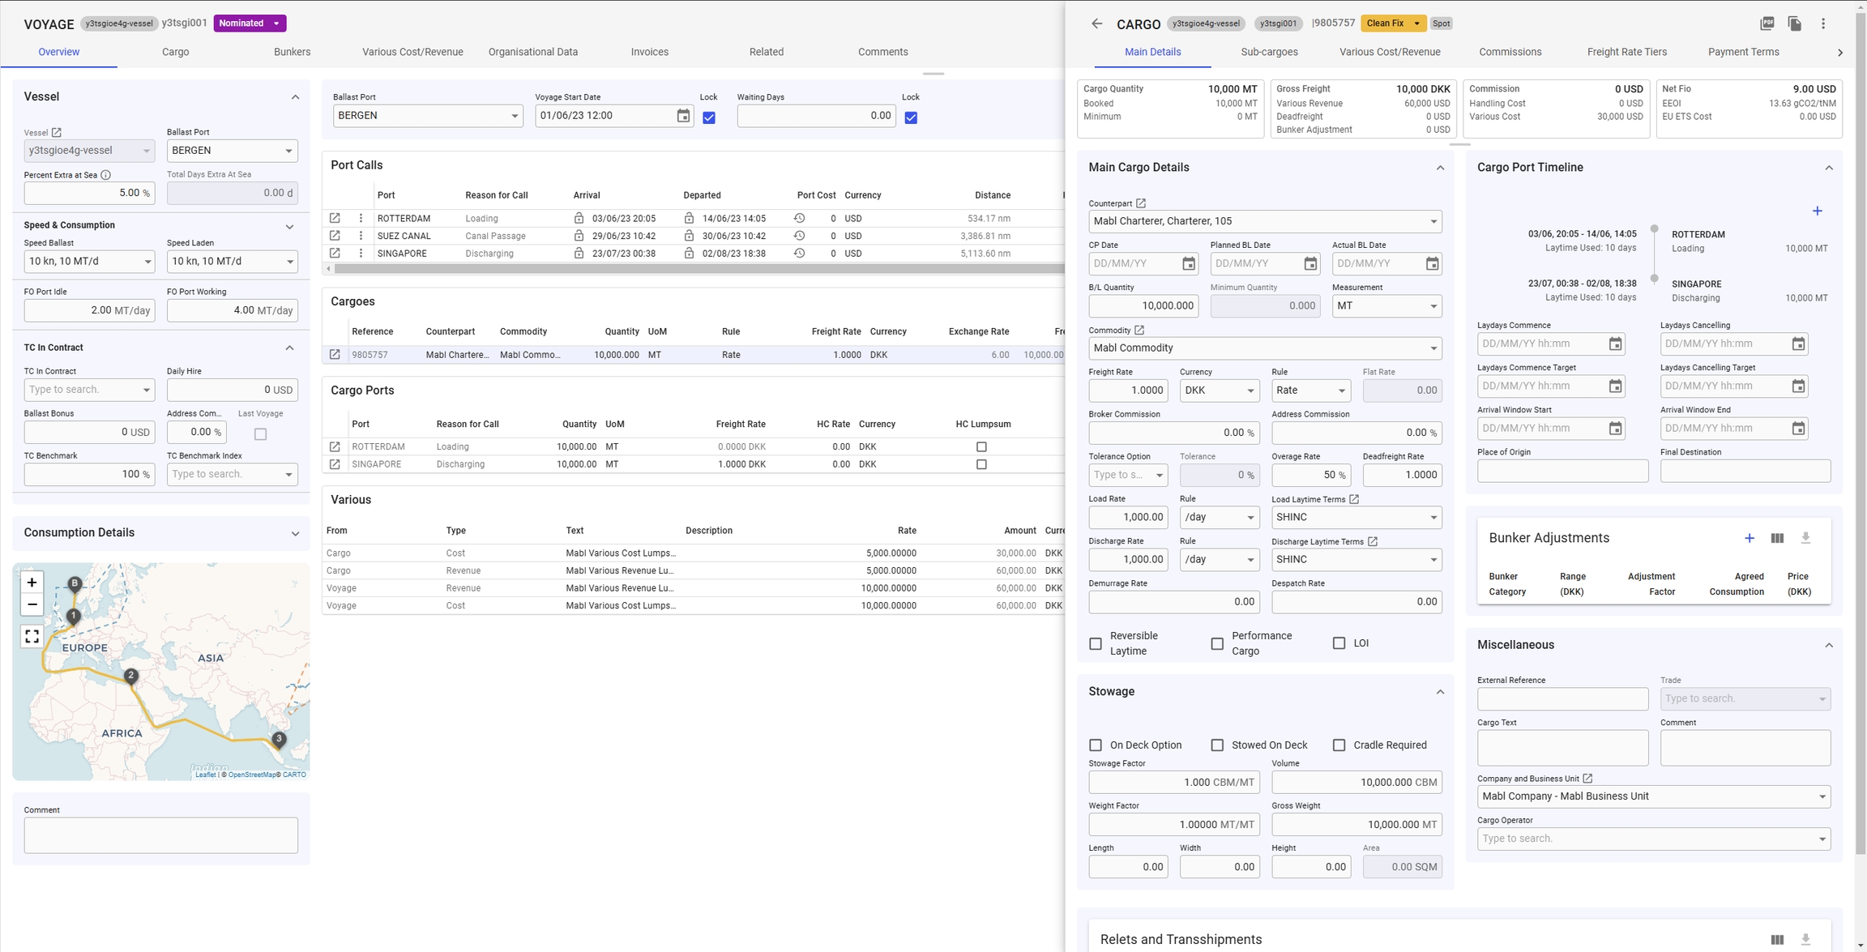Screen dimensions: 1867x952
Task: Click the history icon for the SINGAPORE port call
Action: click(x=799, y=253)
